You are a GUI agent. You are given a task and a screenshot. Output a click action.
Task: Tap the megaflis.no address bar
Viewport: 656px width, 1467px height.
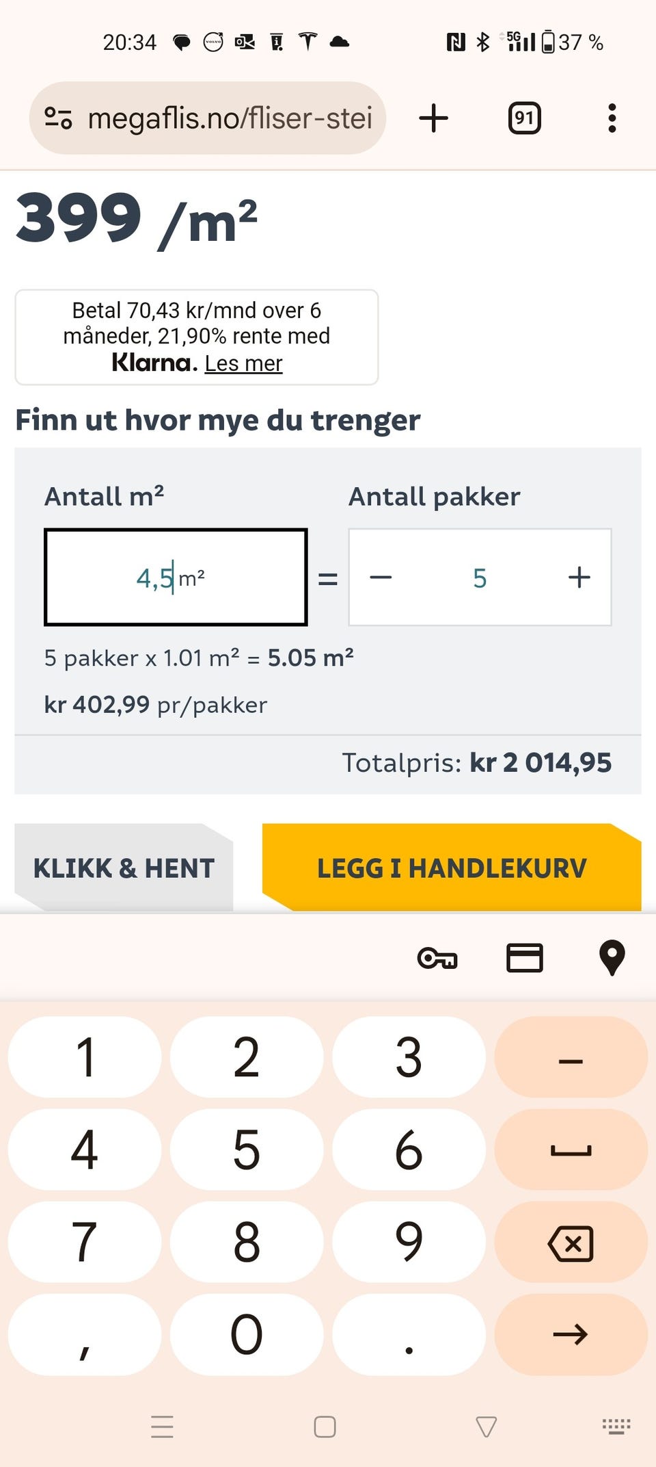(x=230, y=118)
